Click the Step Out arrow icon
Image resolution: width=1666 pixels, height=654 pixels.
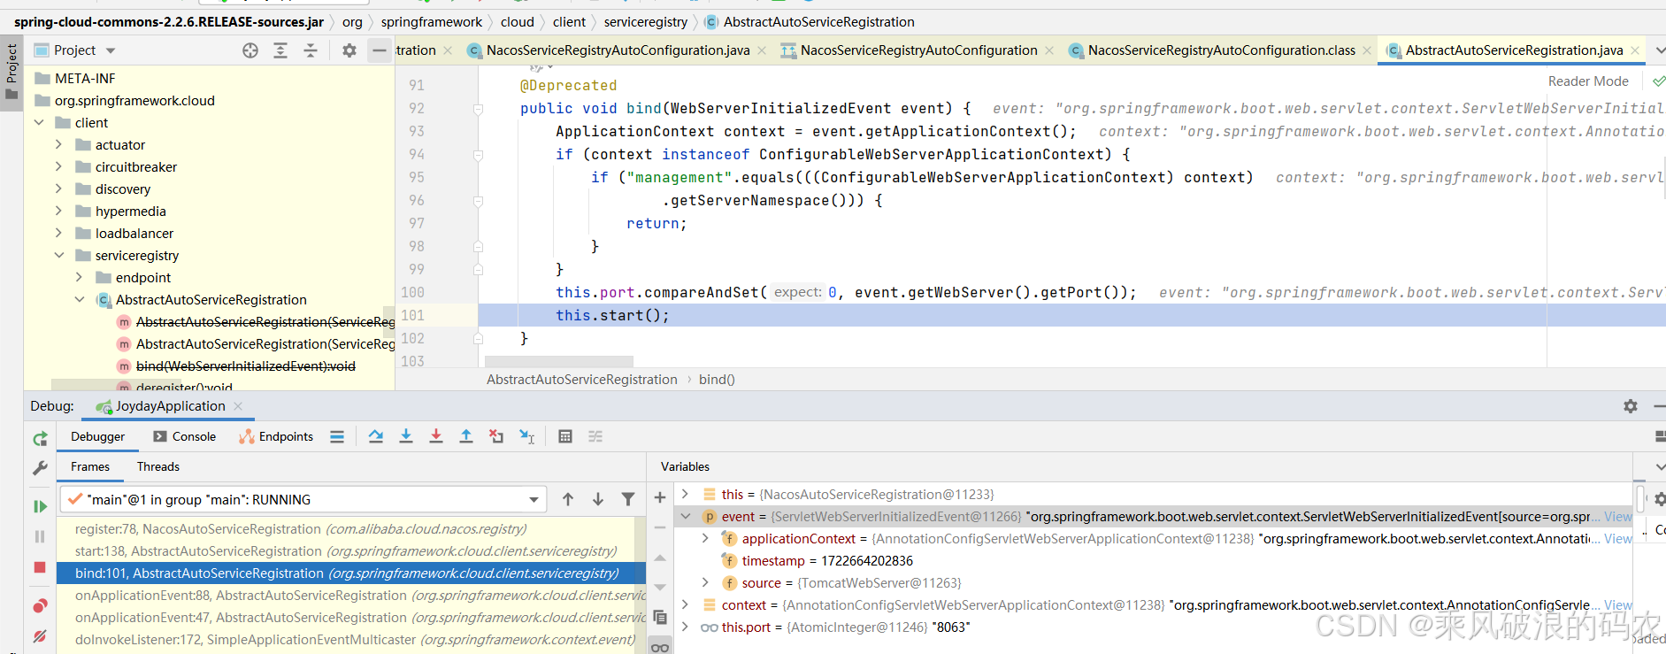pos(466,436)
